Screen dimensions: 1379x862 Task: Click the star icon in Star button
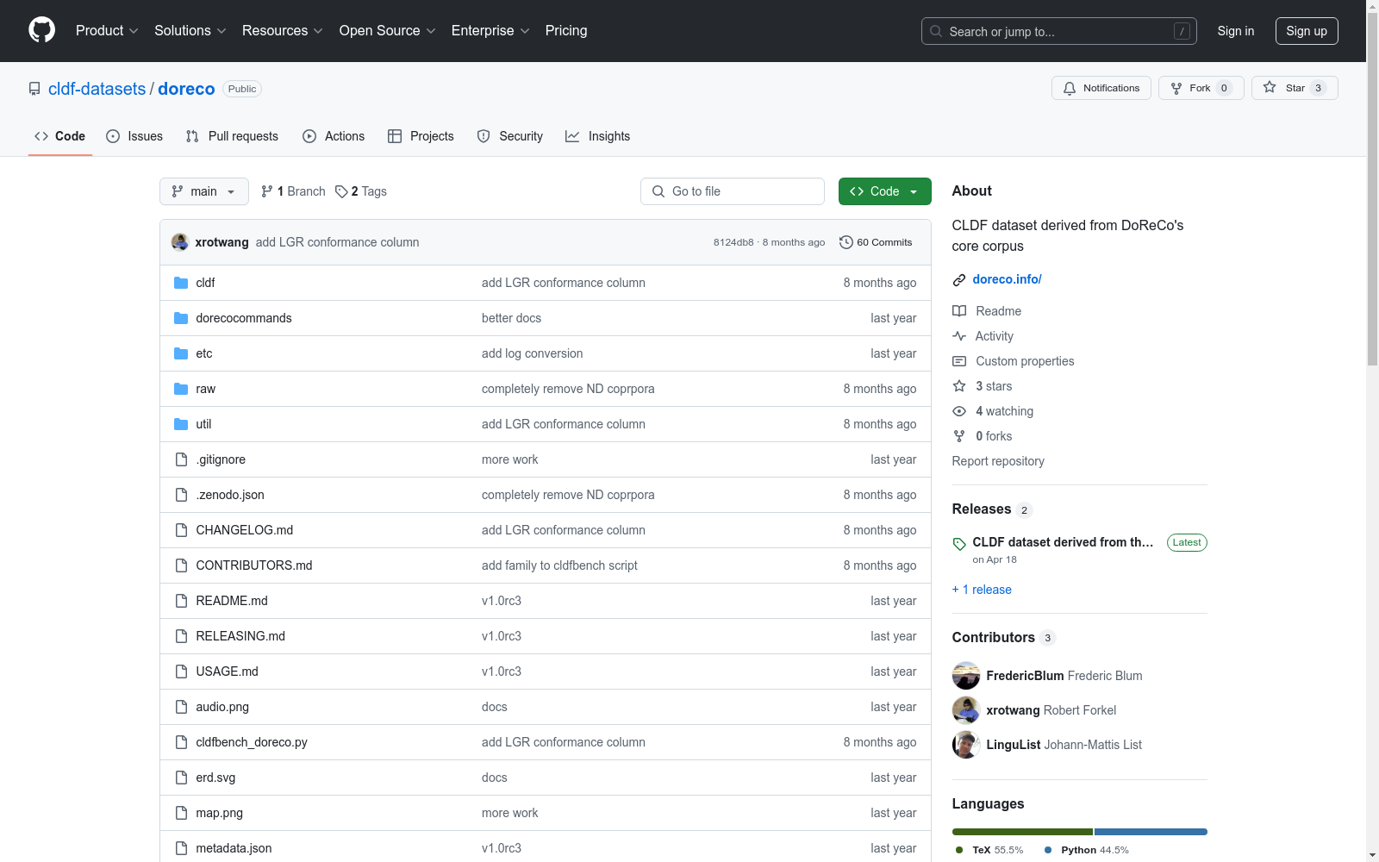coord(1270,87)
